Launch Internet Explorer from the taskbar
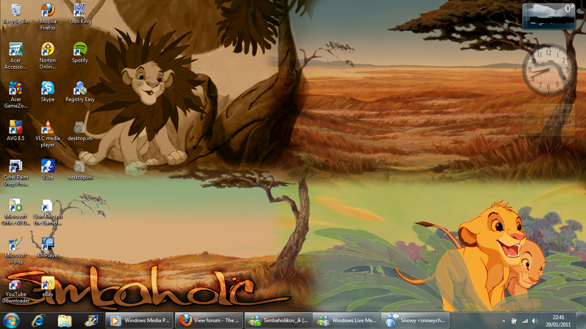This screenshot has height=329, width=586. (x=38, y=320)
